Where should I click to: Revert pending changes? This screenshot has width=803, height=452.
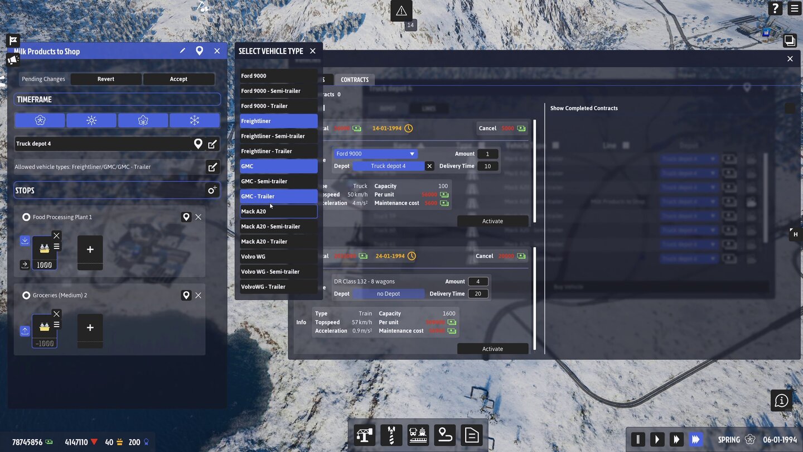(106, 79)
